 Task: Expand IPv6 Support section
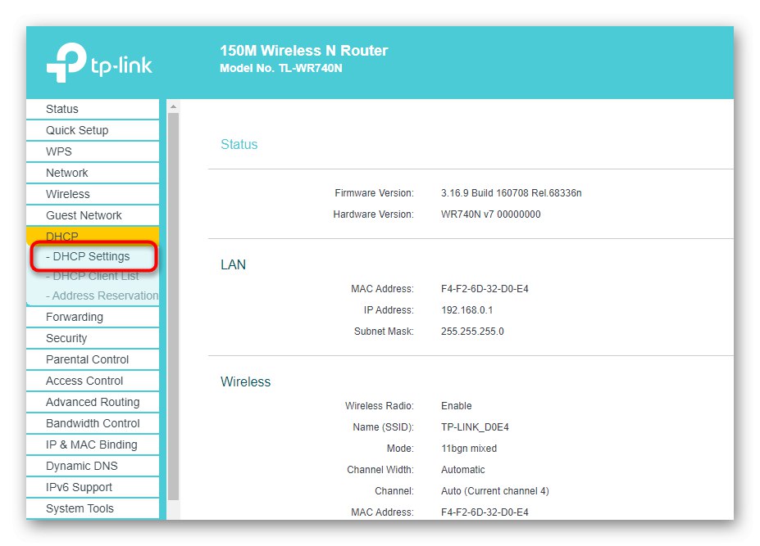(93, 487)
